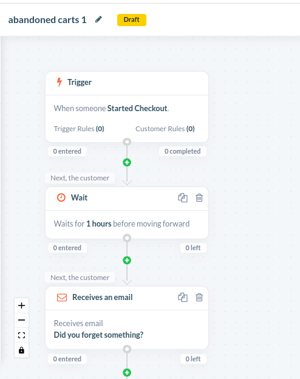
Task: Select the Receives an email card title
Action: 103,297
